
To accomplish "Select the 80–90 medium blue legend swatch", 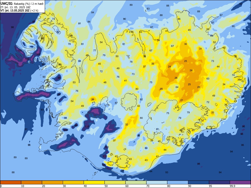I will (x=178, y=182).
